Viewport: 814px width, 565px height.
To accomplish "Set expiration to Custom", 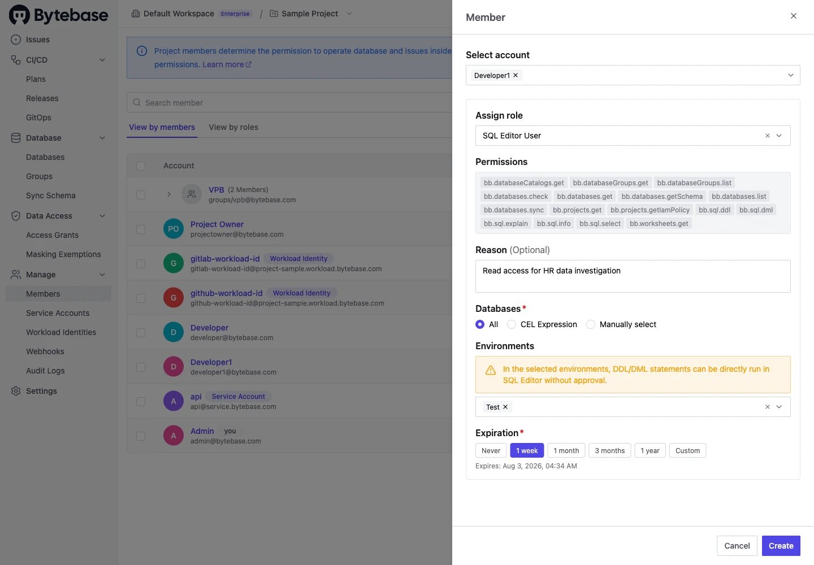I will coord(687,450).
